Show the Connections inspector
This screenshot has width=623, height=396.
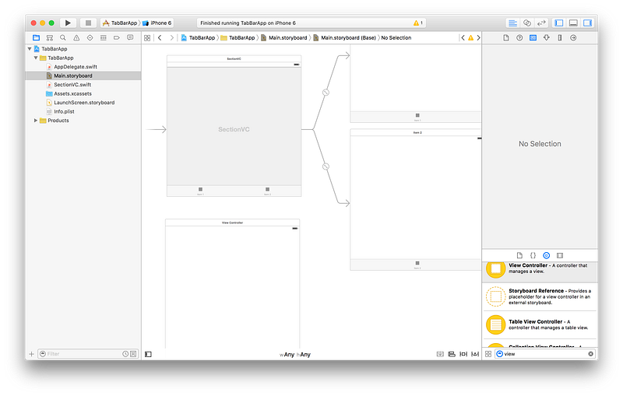point(573,37)
